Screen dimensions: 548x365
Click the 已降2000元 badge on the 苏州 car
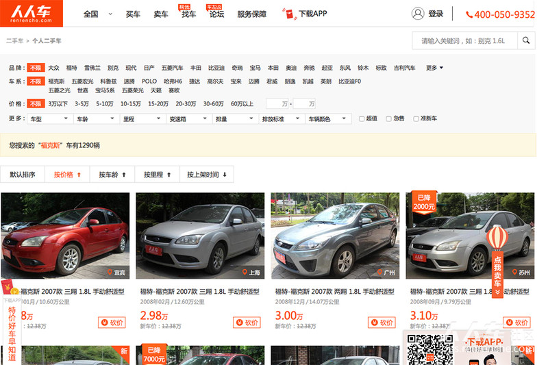(x=424, y=202)
